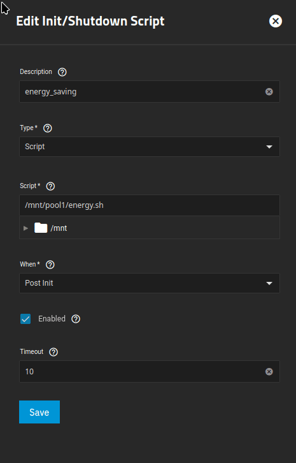Open help tooltip for Description field
Viewport: 296px width, 463px height.
tap(62, 72)
